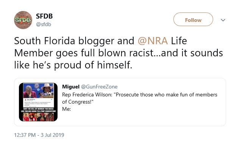This screenshot has width=240, height=141.
Task: Click Miguel's name in quoted tweet
Action: tap(71, 87)
